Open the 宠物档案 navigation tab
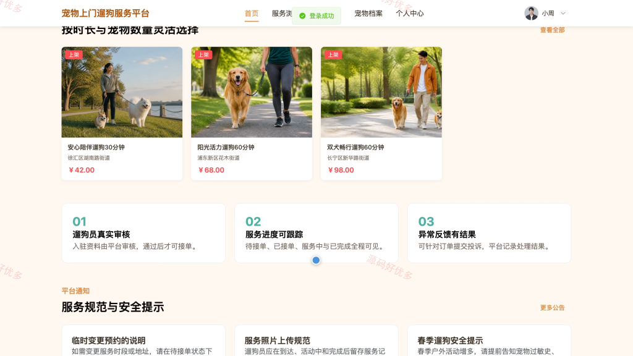The height and width of the screenshot is (356, 633). coord(368,14)
